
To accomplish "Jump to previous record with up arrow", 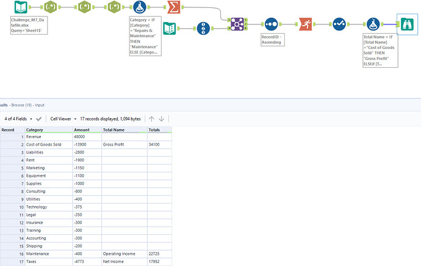I will (152, 119).
